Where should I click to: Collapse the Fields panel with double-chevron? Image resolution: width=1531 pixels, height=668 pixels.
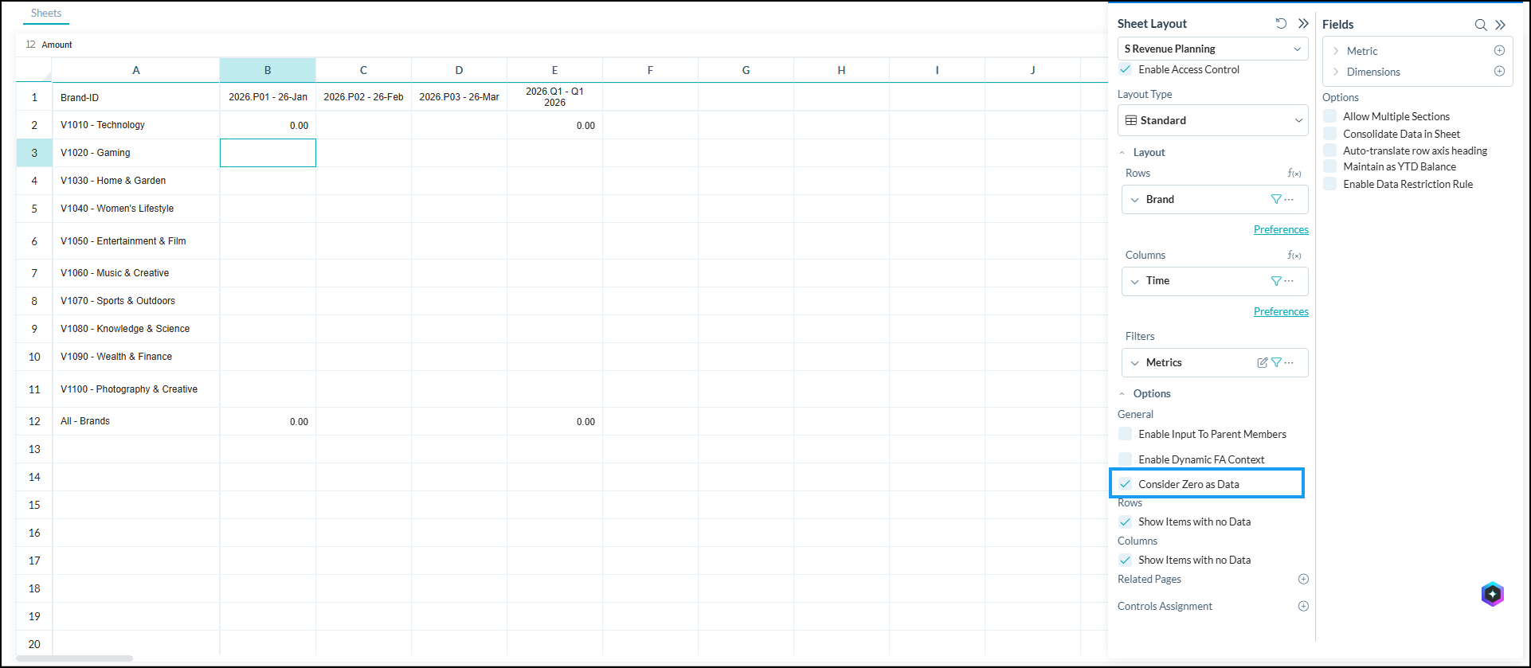point(1501,25)
